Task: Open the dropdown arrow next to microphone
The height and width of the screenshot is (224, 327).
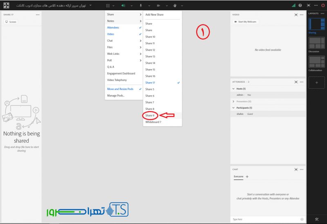Action: pyautogui.click(x=149, y=6)
